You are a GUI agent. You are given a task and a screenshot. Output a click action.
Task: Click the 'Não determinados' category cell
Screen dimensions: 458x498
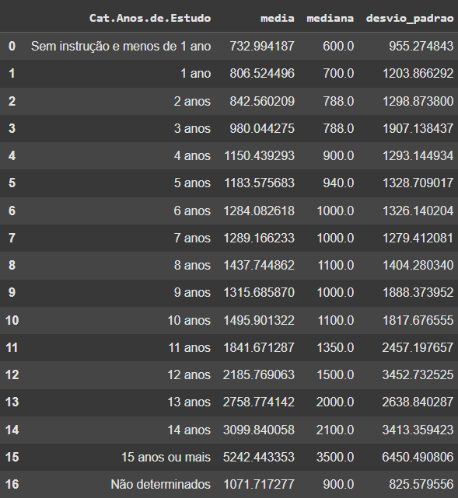tap(160, 485)
